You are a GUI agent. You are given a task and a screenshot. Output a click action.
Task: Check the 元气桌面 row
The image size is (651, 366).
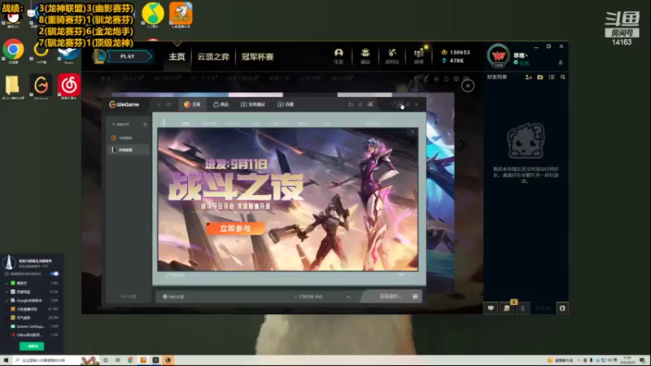[x=7, y=317]
